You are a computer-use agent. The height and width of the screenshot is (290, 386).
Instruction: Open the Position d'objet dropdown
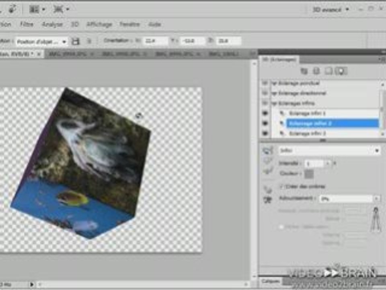(x=41, y=41)
